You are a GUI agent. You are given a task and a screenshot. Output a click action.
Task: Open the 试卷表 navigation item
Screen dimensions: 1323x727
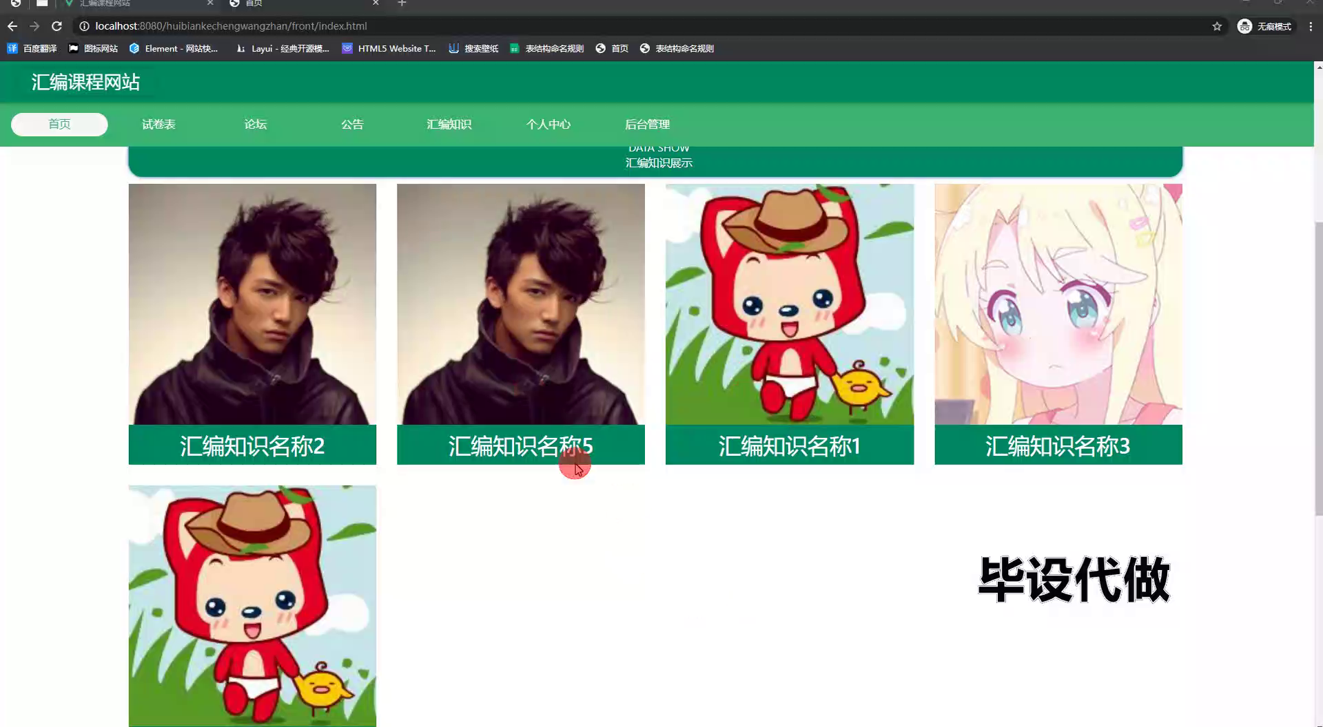tap(158, 124)
